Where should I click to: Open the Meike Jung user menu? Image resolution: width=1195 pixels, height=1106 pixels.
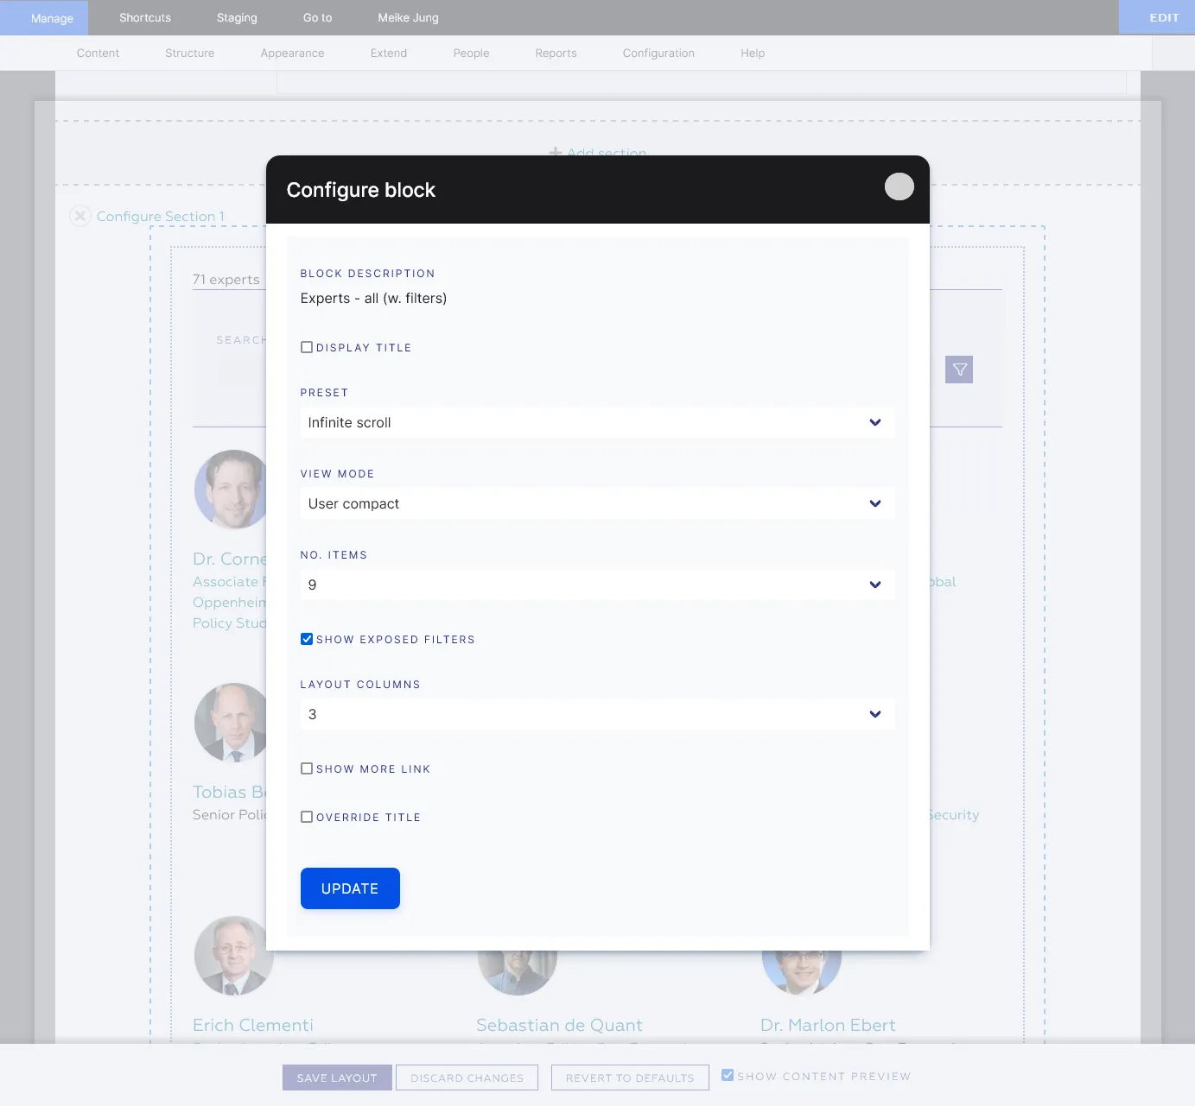[408, 17]
